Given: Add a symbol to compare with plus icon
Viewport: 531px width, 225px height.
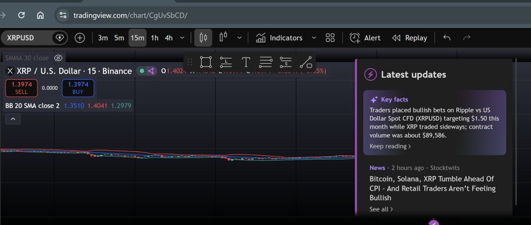Looking at the screenshot, I should click(80, 38).
